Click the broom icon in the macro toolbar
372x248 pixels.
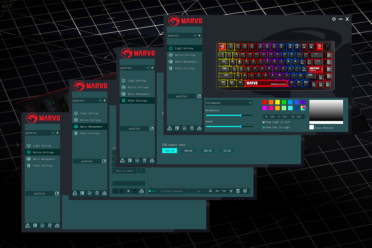[x=244, y=191]
